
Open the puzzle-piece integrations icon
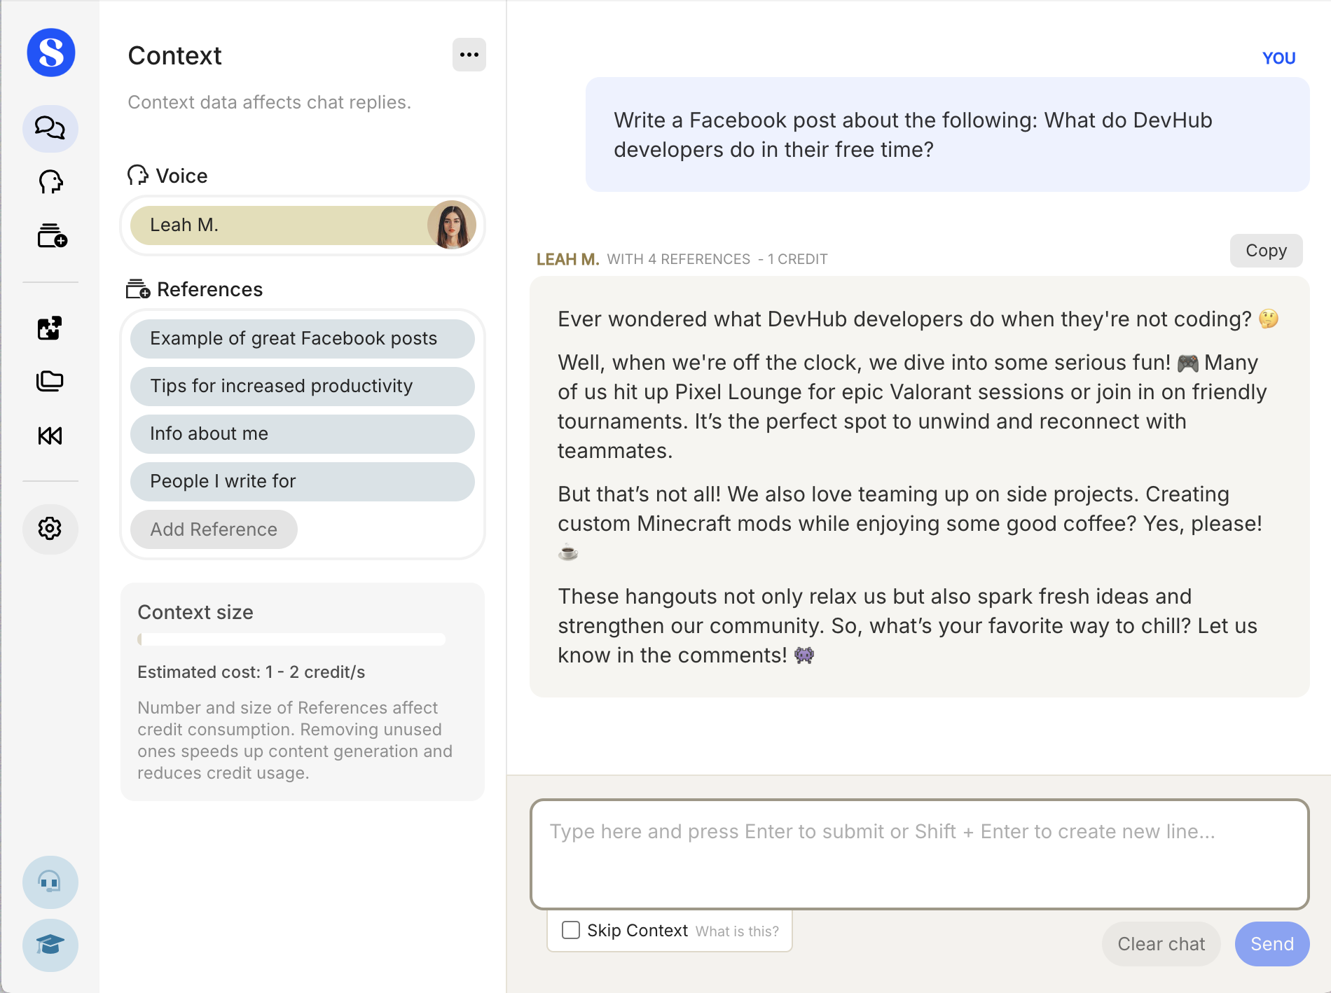point(50,328)
